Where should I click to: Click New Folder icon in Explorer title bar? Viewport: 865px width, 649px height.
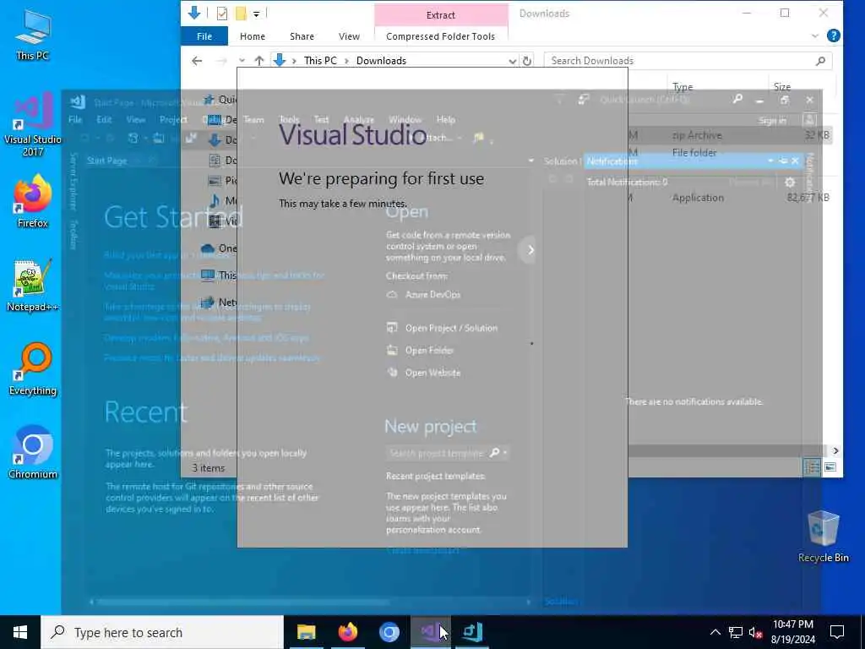[241, 14]
